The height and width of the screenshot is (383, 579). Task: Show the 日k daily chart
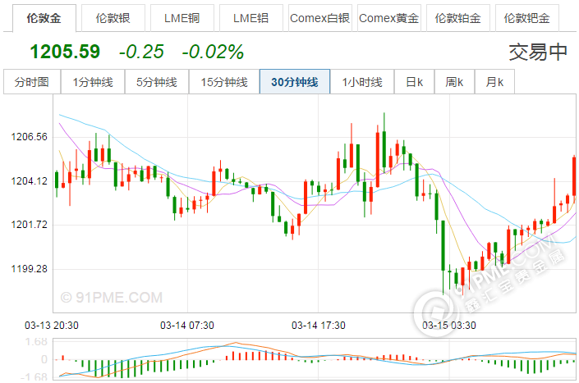[414, 81]
